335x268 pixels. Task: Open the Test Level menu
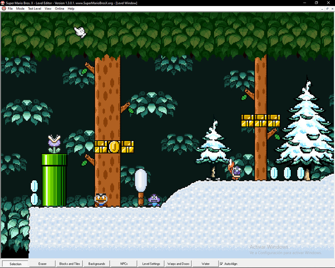pyautogui.click(x=35, y=9)
